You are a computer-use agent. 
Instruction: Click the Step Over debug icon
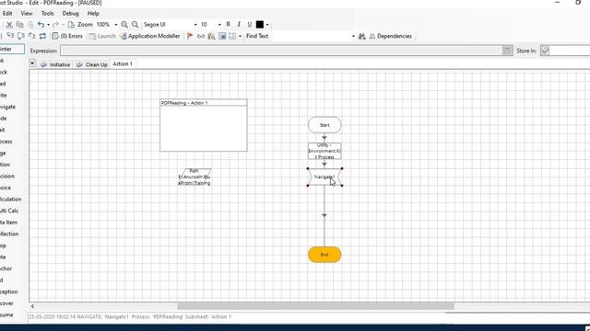click(x=21, y=36)
